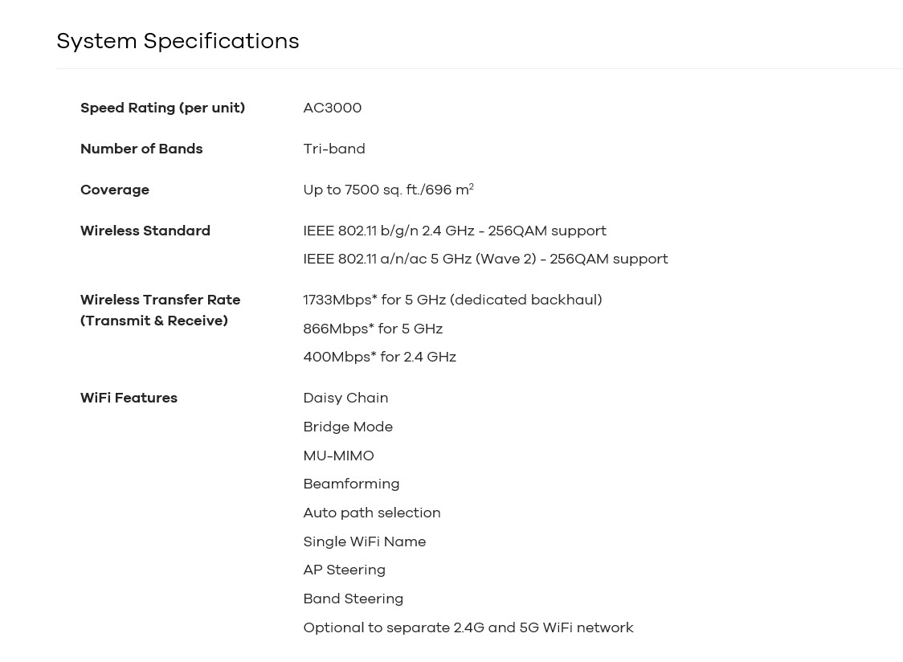Click the IEEE 802.11 a/n/ac 5 GHz line
903x662 pixels.
485,259
